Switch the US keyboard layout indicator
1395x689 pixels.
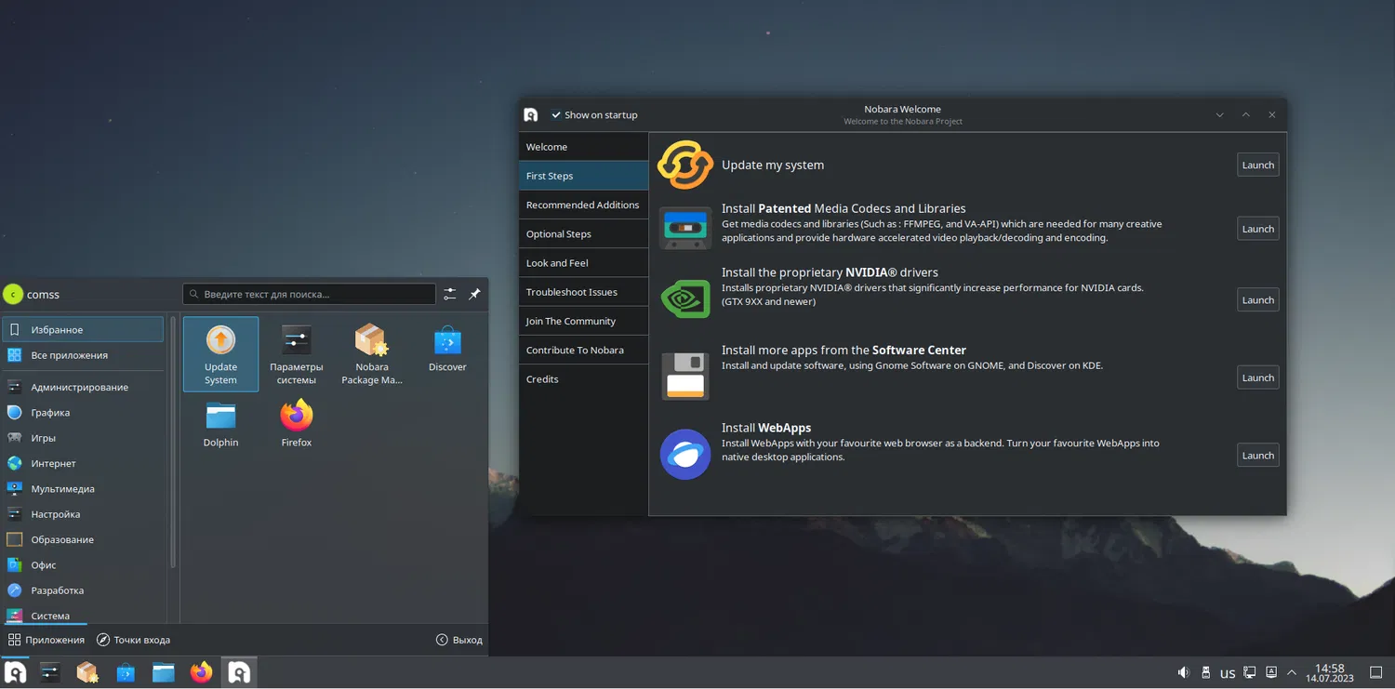click(1228, 673)
